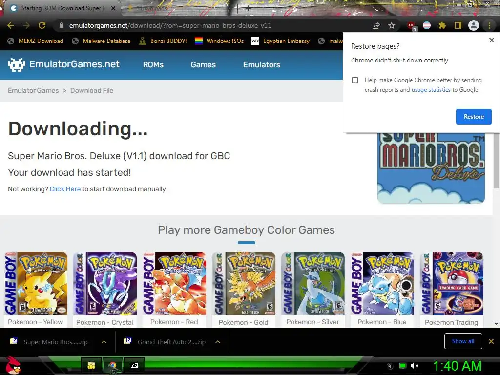Viewport: 500px width, 375px height.
Task: Open the usage statistics link
Action: (431, 90)
